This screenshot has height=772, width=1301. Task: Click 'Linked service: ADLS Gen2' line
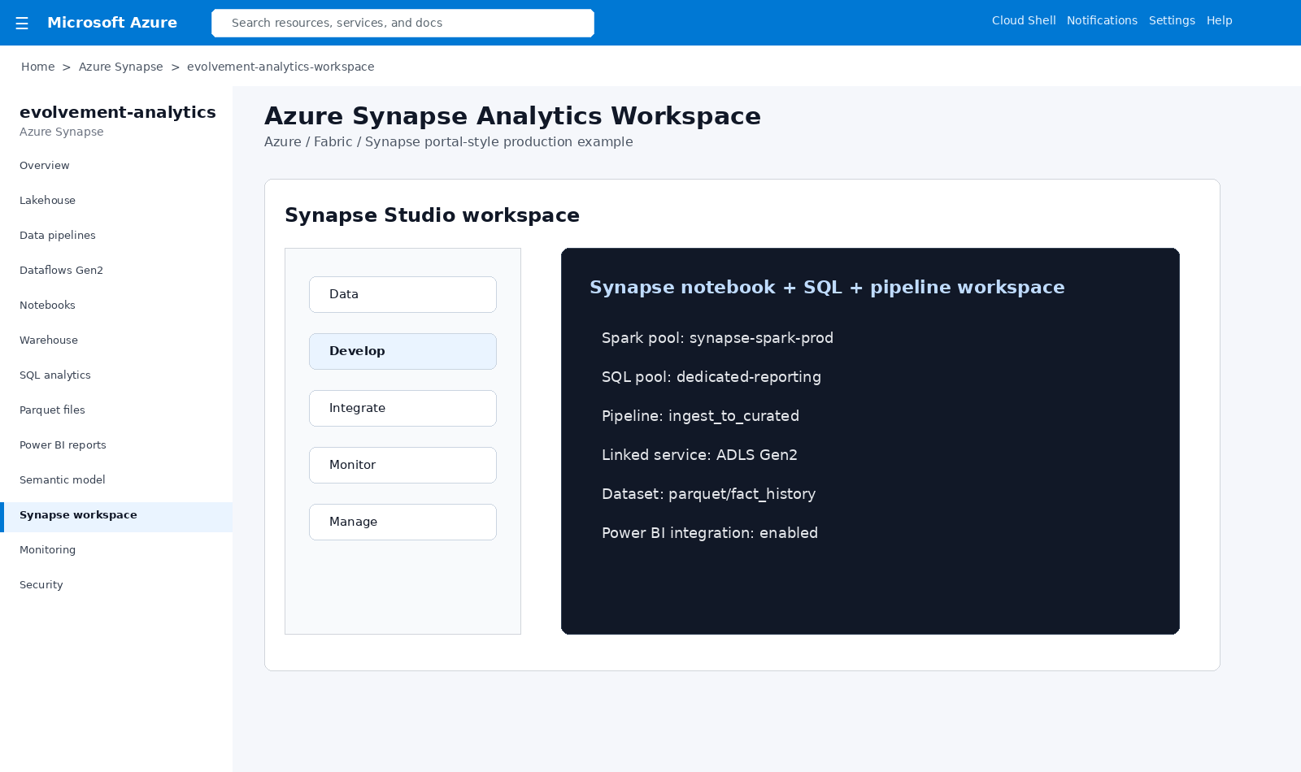tap(699, 455)
